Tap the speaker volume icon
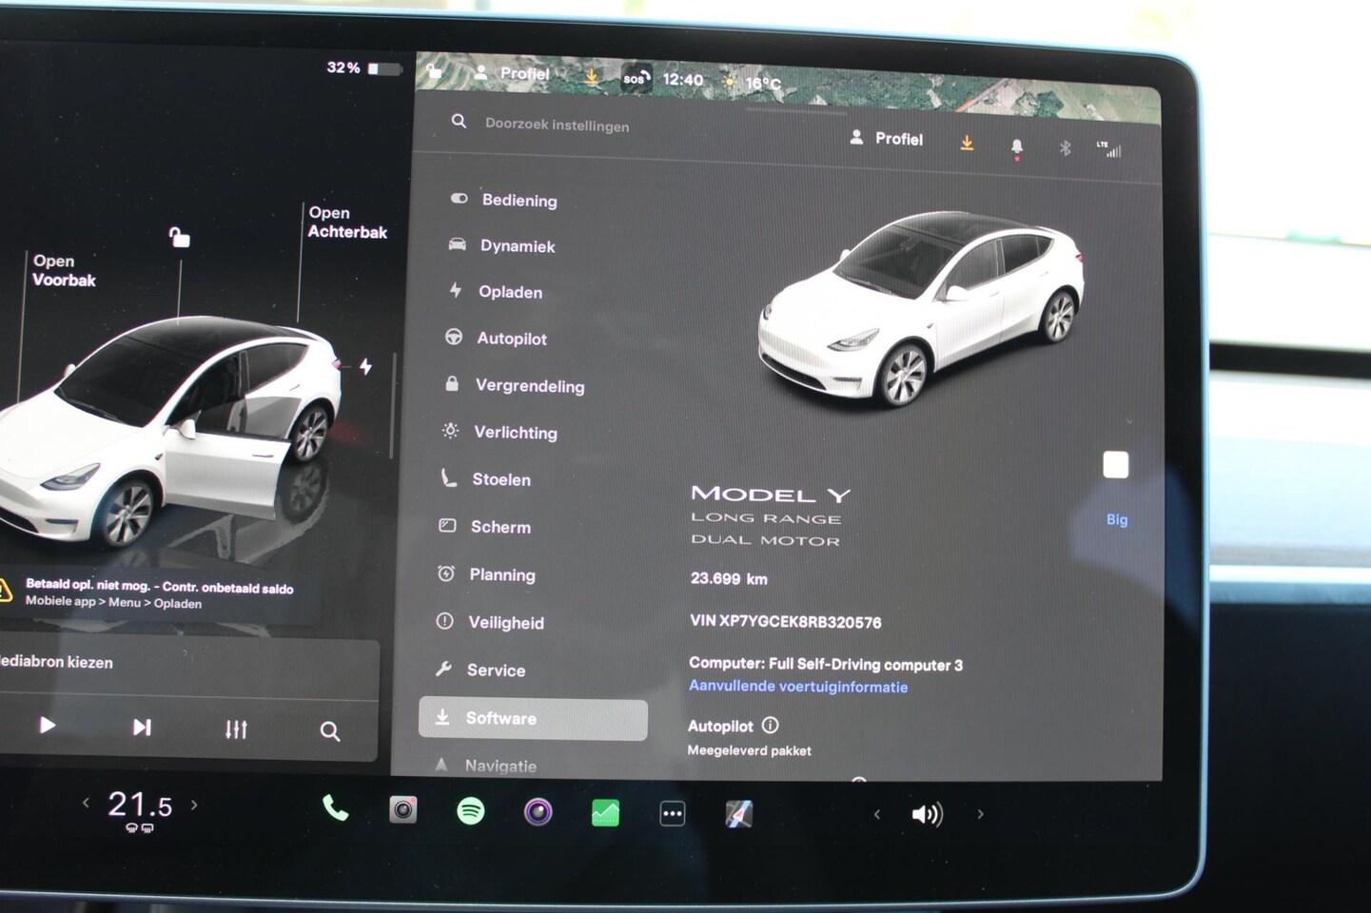This screenshot has width=1371, height=913. click(927, 814)
